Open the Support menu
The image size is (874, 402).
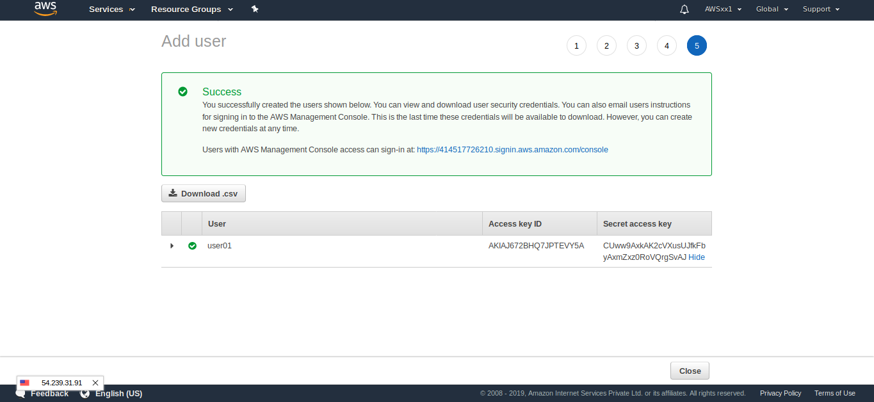click(x=821, y=10)
